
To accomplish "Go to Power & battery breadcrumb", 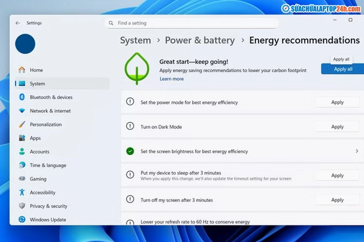I will coord(200,40).
